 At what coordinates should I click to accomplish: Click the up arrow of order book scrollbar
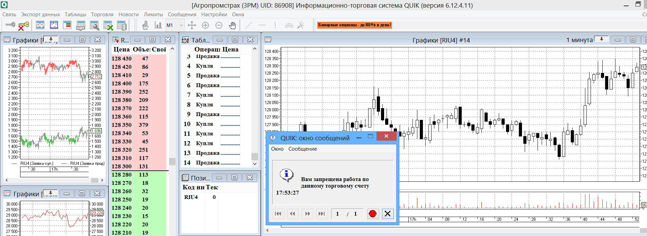point(172,49)
